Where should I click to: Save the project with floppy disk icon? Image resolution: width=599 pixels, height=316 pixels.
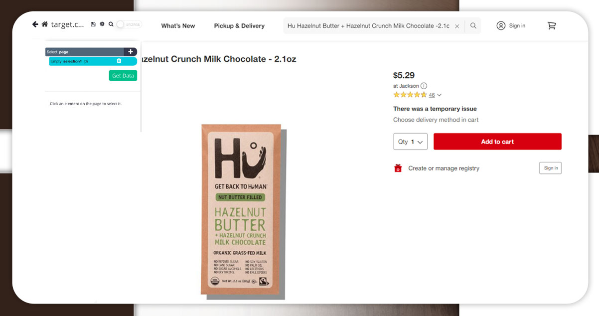click(93, 24)
